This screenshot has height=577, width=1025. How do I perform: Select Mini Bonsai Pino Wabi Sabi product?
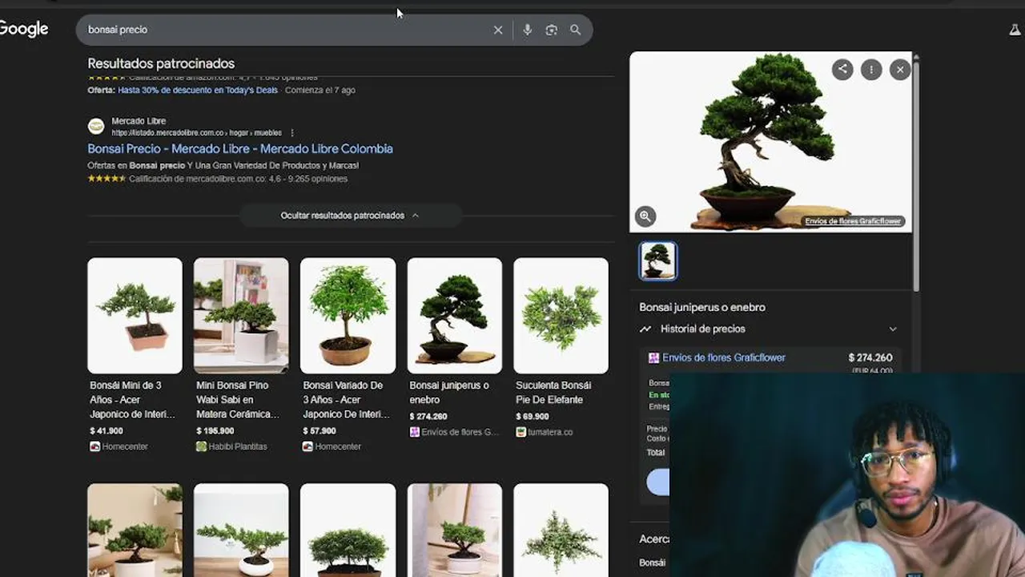coord(241,354)
